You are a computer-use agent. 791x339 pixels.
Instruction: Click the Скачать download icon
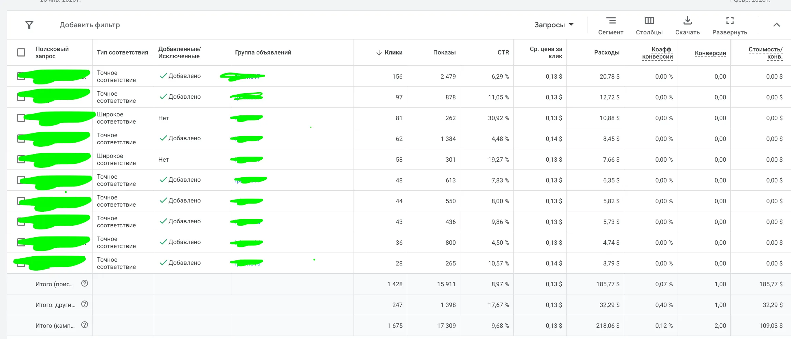(x=687, y=21)
